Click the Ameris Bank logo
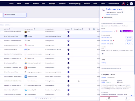 (26, 45)
